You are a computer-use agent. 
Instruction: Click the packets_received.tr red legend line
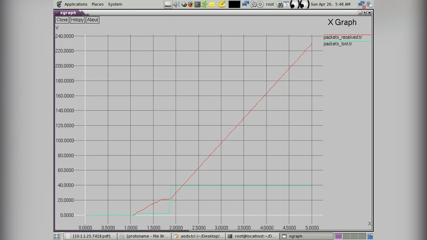click(347, 35)
